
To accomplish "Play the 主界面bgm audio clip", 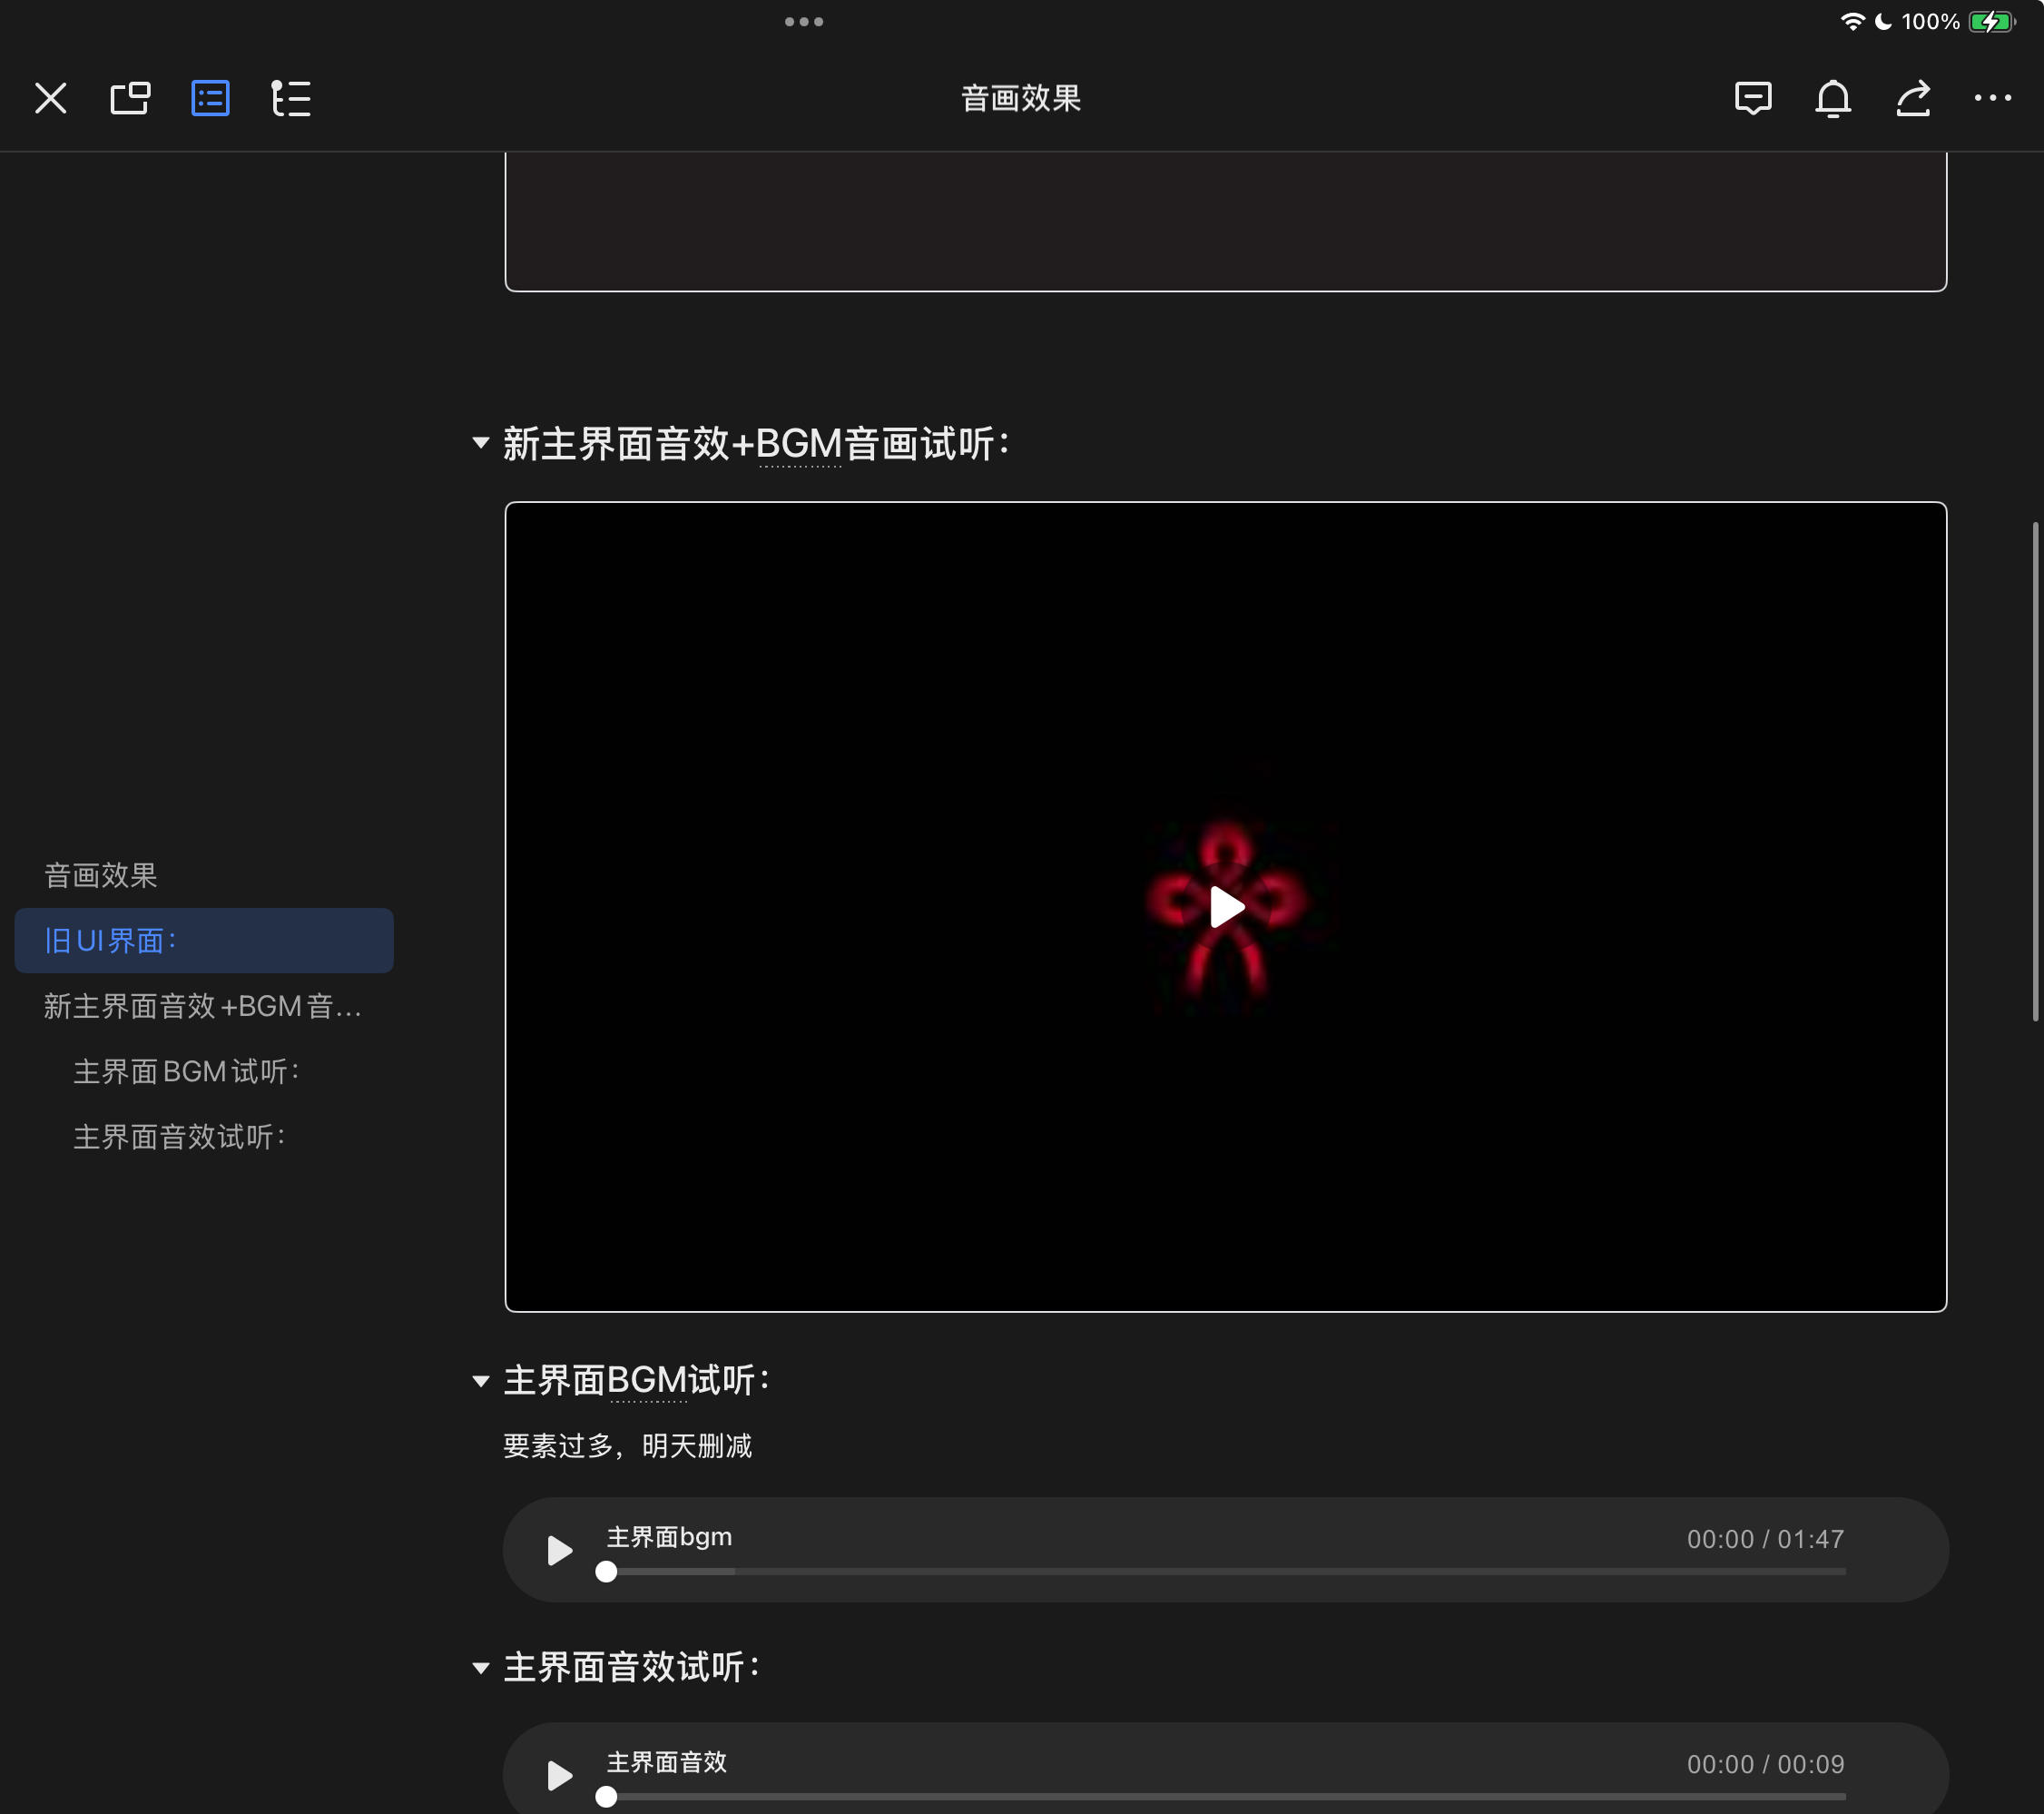I will click(x=559, y=1551).
